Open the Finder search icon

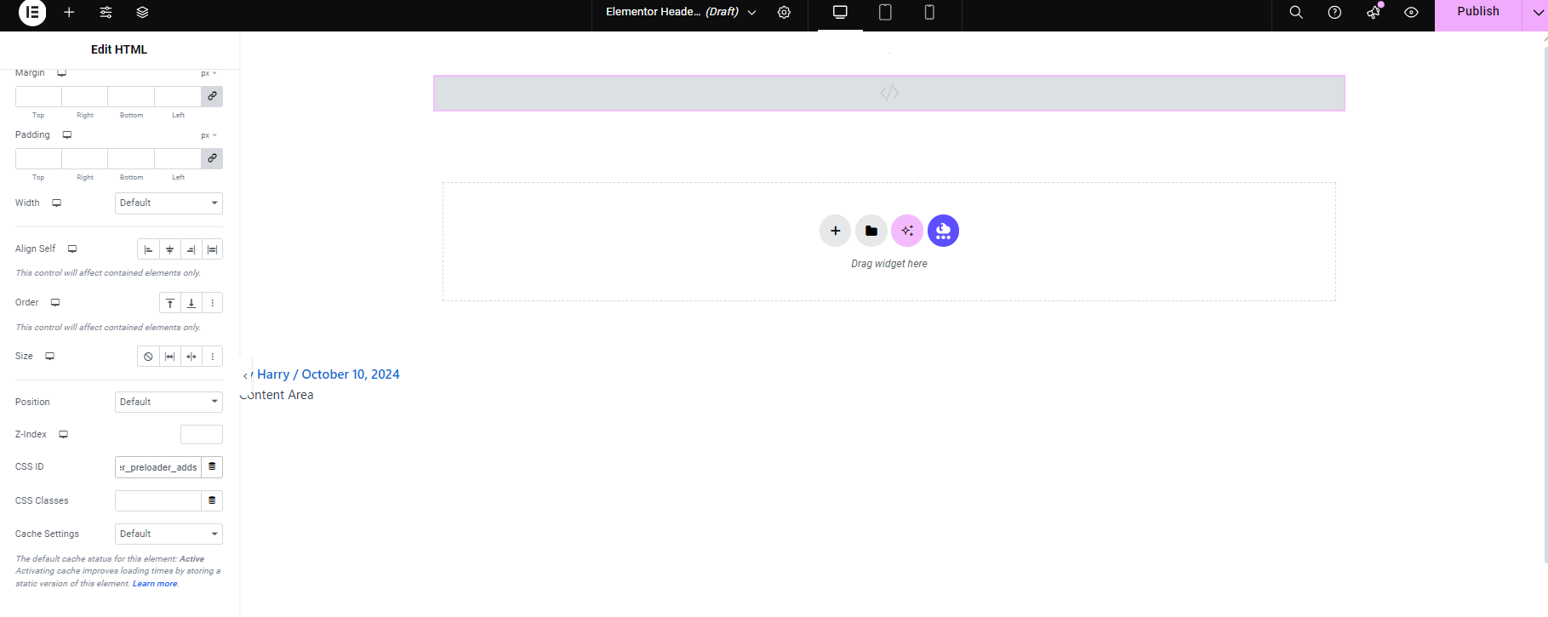pyautogui.click(x=1296, y=13)
